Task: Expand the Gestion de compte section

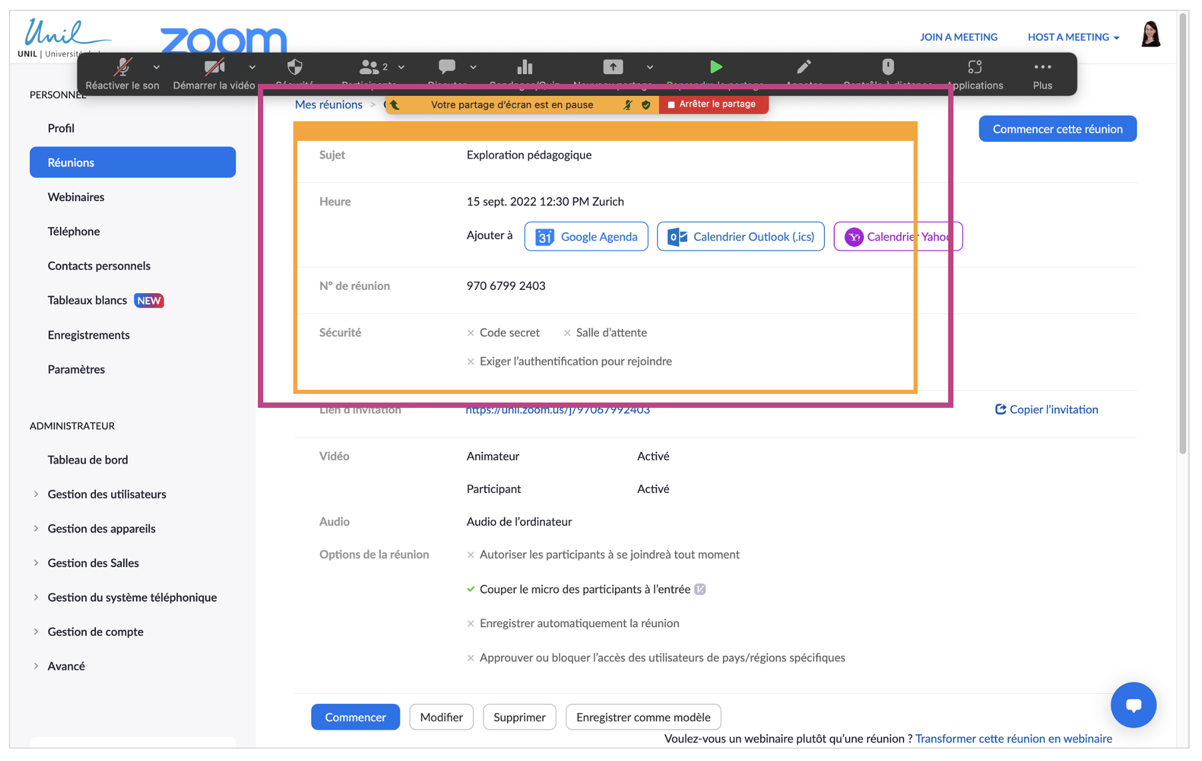Action: point(95,631)
